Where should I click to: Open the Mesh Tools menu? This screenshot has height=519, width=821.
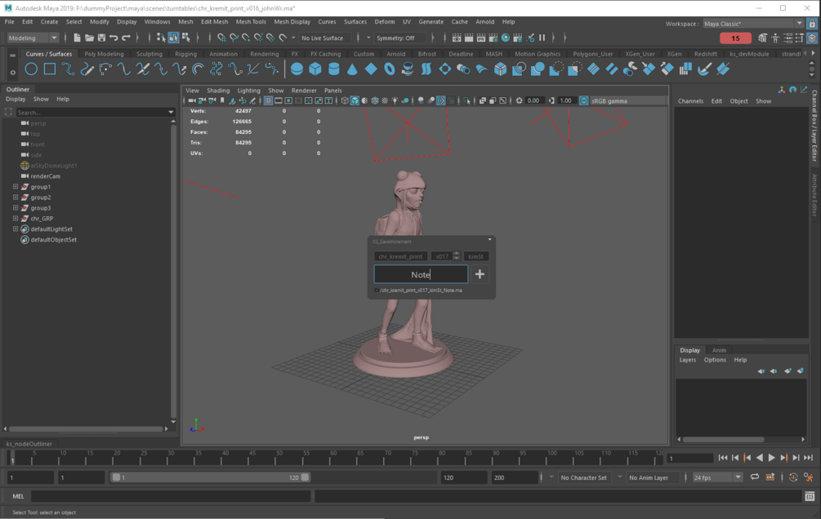251,22
